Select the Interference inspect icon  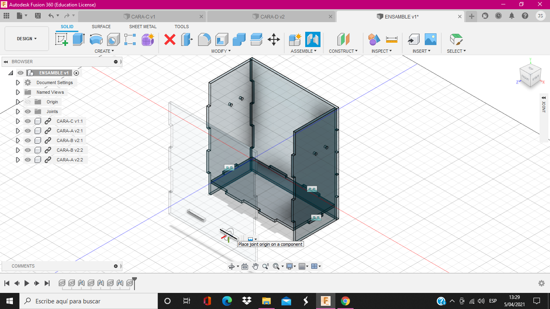coord(374,39)
